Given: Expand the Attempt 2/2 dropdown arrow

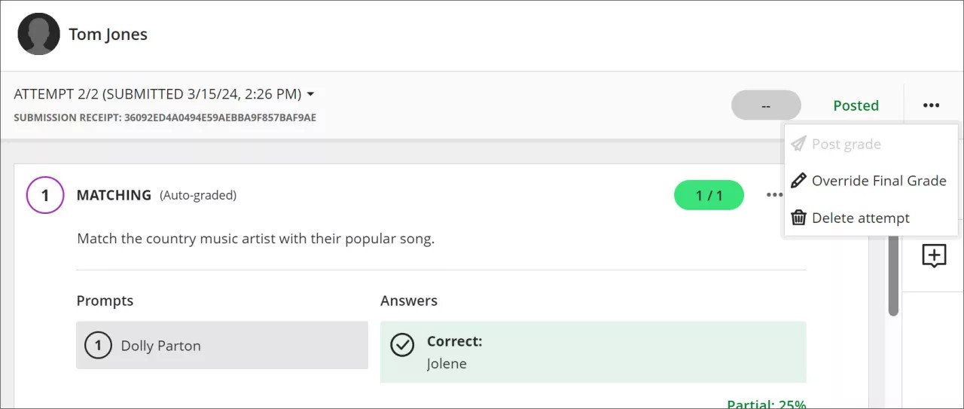Looking at the screenshot, I should pyautogui.click(x=310, y=95).
